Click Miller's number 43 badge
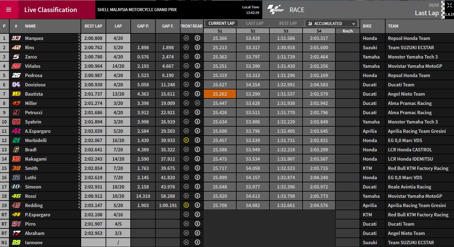The image size is (454, 247). pyautogui.click(x=16, y=103)
